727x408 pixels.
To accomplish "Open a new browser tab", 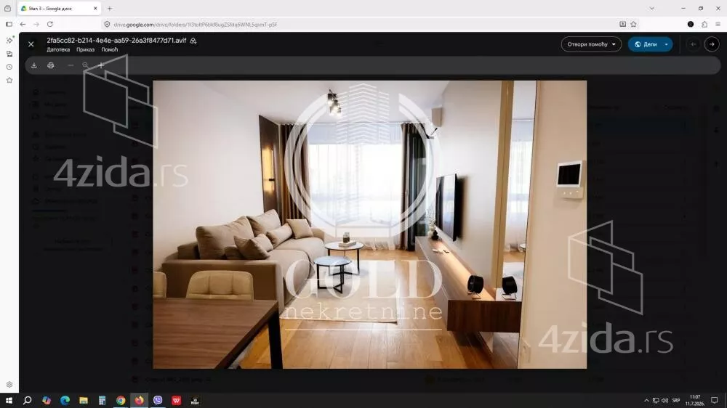I will [110, 8].
